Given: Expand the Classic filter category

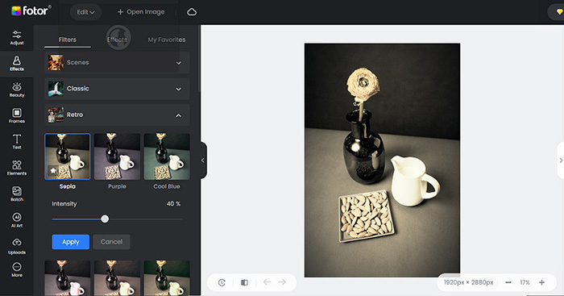Looking at the screenshot, I should point(117,89).
